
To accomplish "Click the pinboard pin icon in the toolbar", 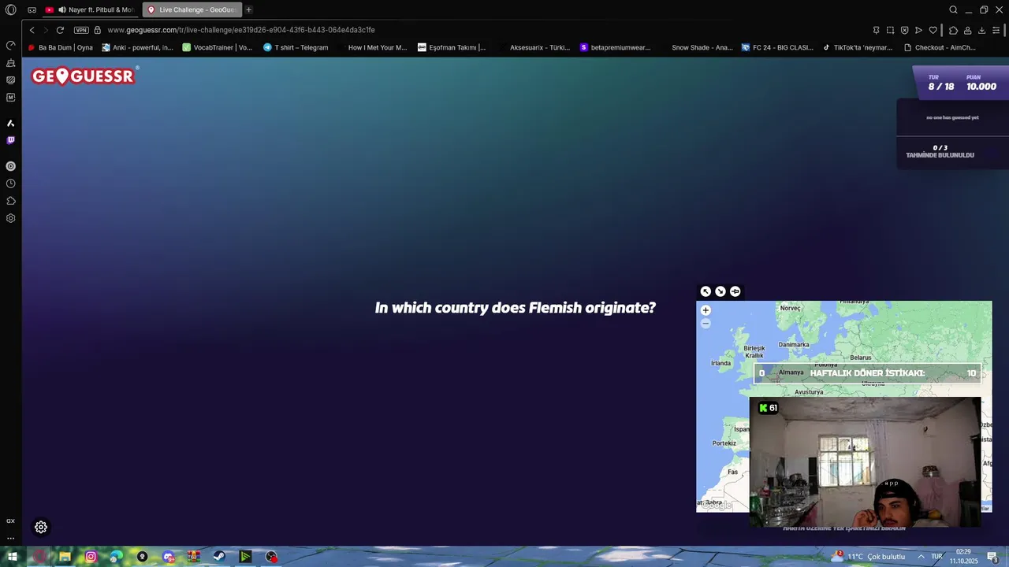I will [876, 30].
